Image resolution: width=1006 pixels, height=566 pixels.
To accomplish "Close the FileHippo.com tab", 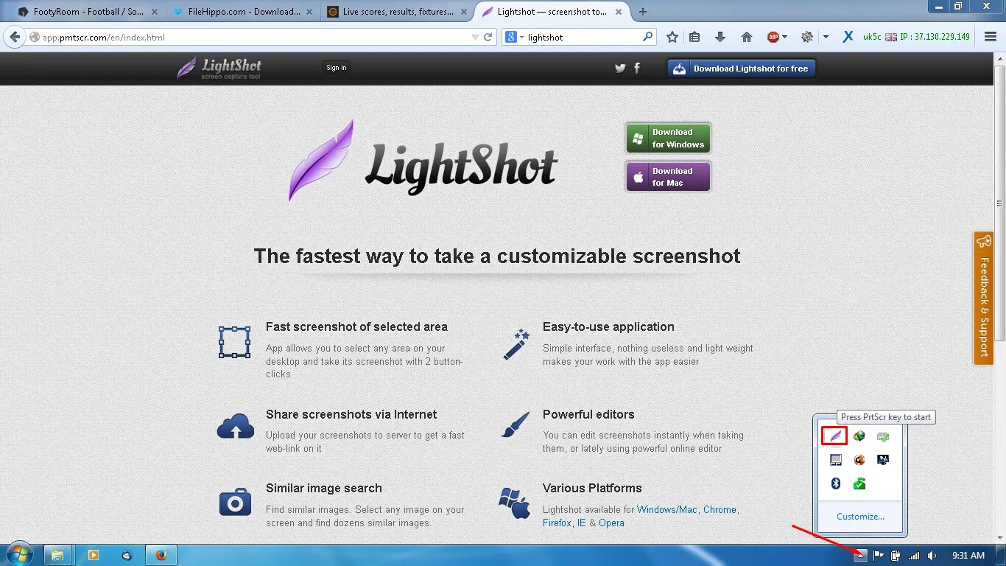I will click(x=309, y=12).
